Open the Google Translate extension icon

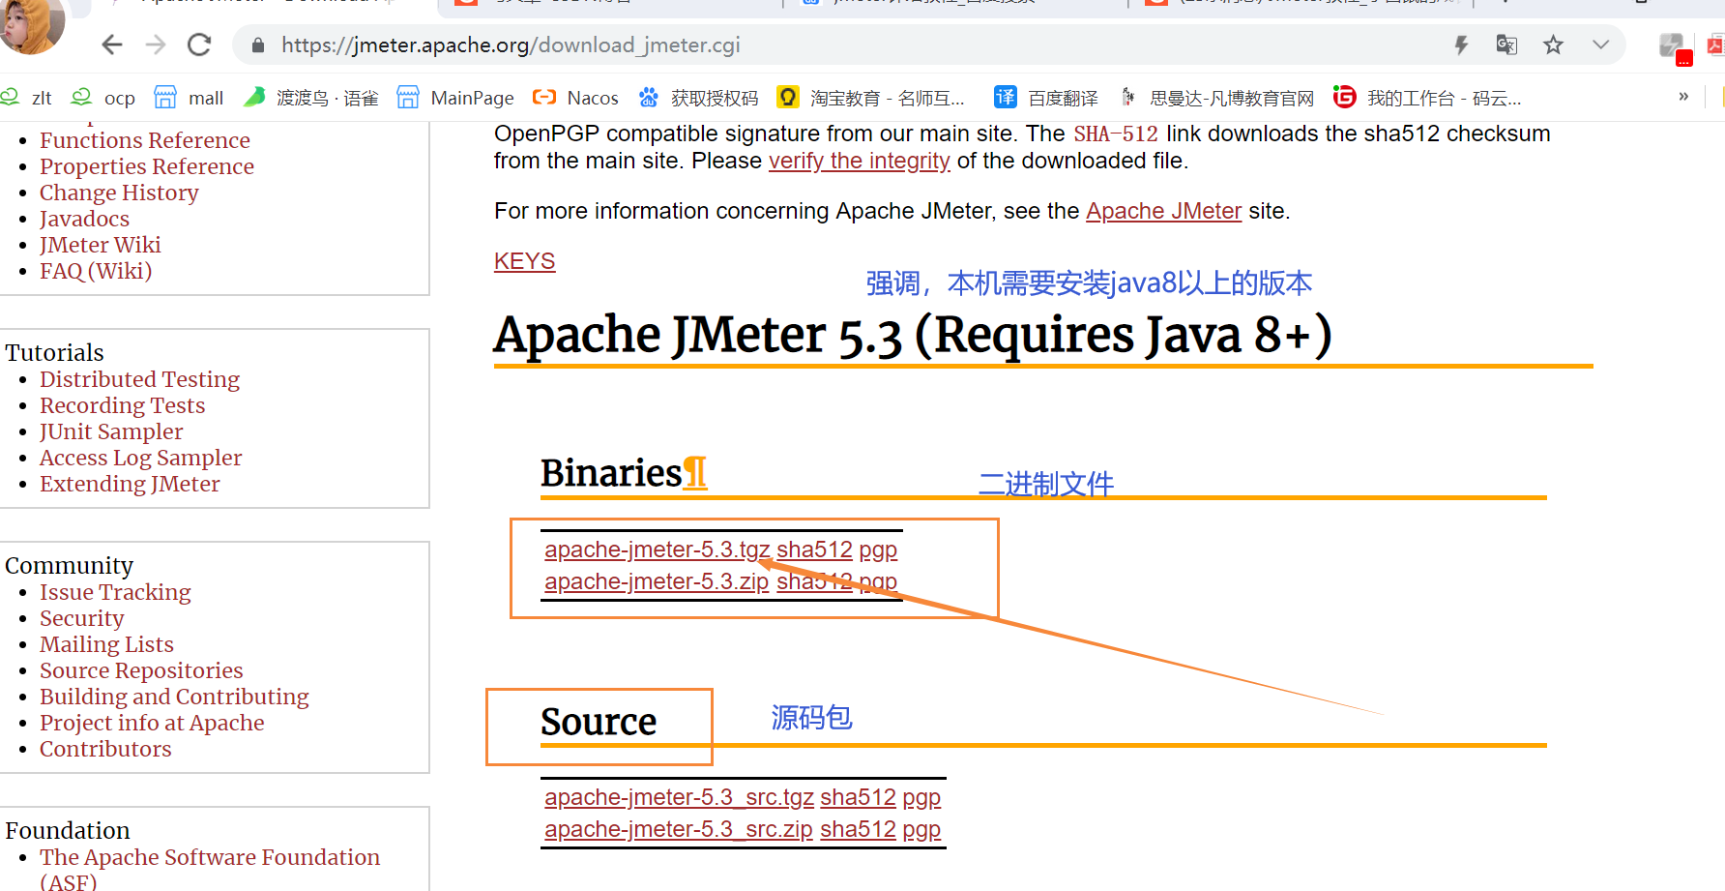click(x=1506, y=45)
